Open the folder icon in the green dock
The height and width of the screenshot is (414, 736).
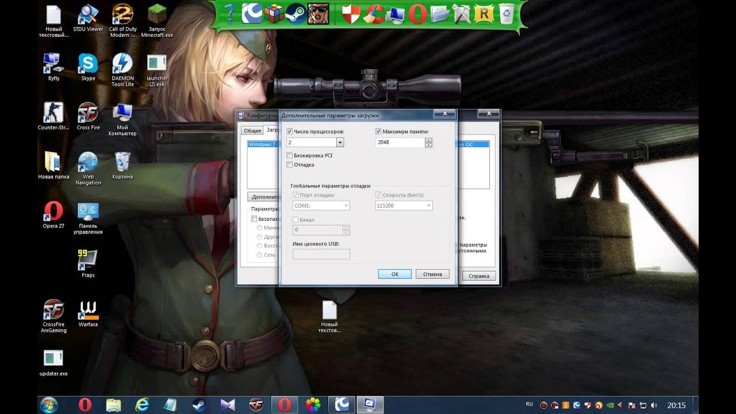440,13
